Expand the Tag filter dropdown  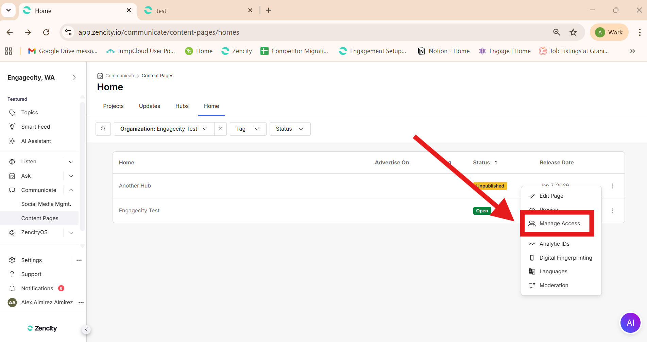[x=248, y=129]
